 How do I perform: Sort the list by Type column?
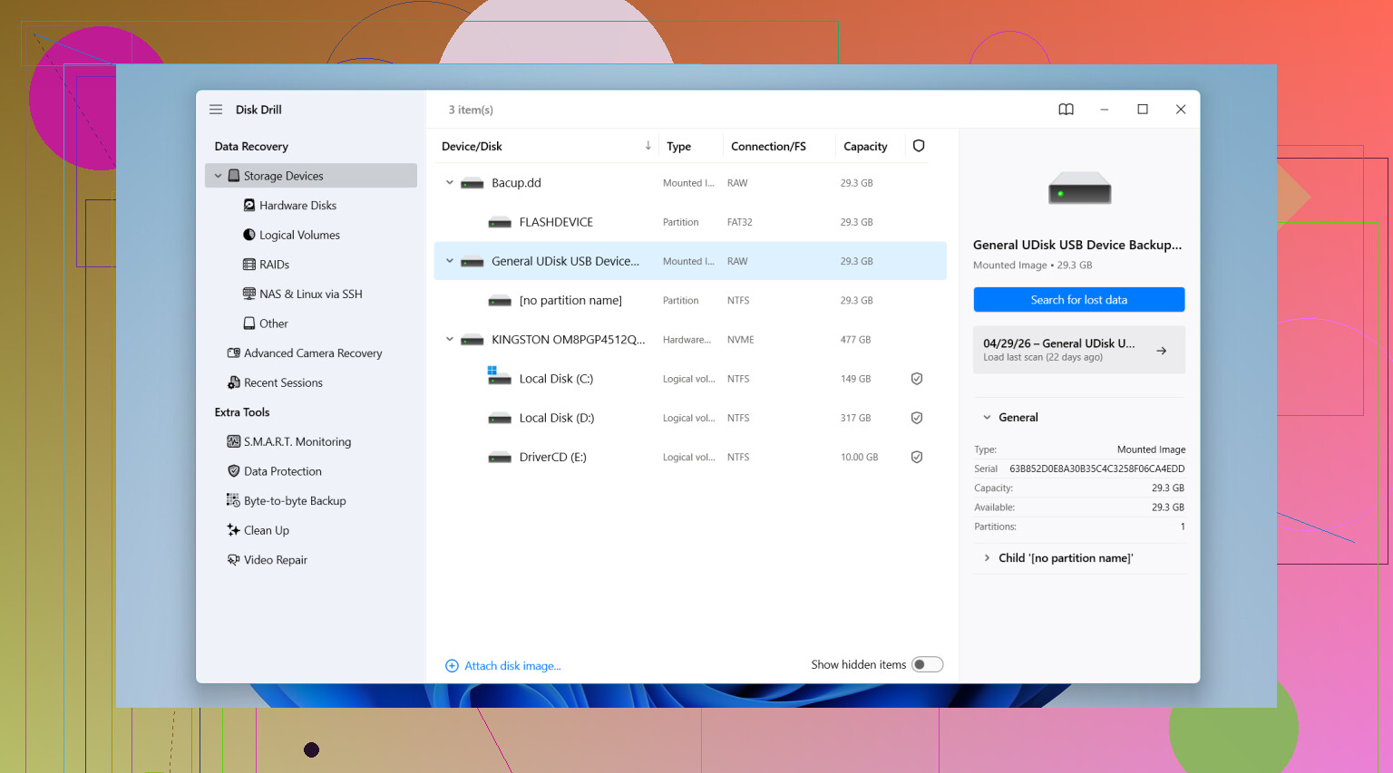678,146
